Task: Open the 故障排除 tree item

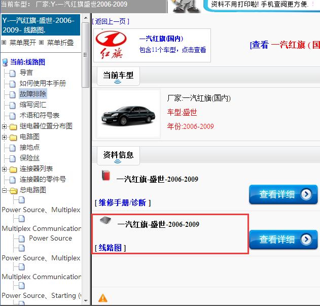Action: tap(33, 94)
